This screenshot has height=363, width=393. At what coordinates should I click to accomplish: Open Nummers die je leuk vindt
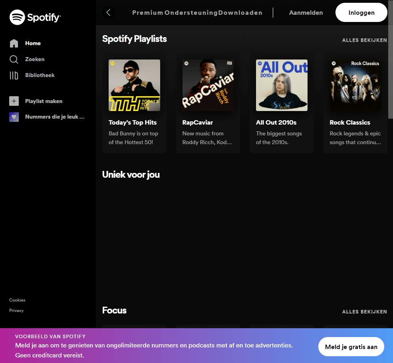coord(55,117)
